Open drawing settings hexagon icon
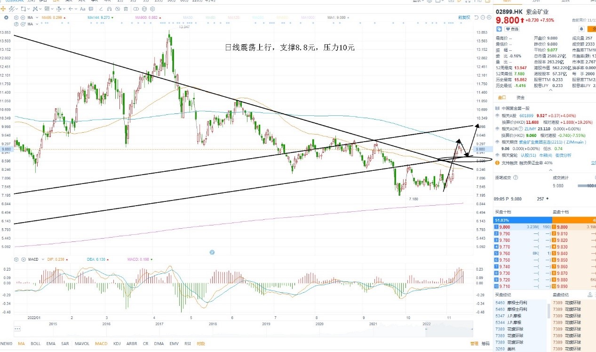Screen dimensions: 596x352 152,9
